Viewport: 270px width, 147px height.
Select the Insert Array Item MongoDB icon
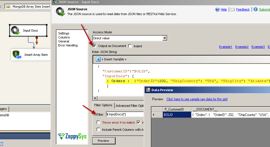(x=17, y=55)
